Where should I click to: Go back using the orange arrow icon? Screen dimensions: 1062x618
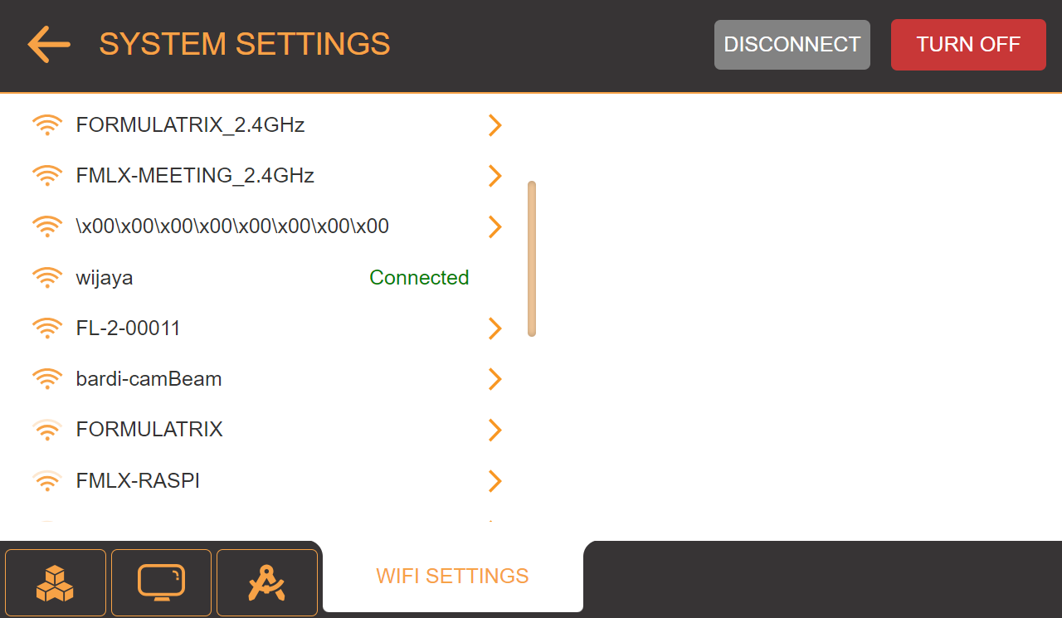[49, 44]
